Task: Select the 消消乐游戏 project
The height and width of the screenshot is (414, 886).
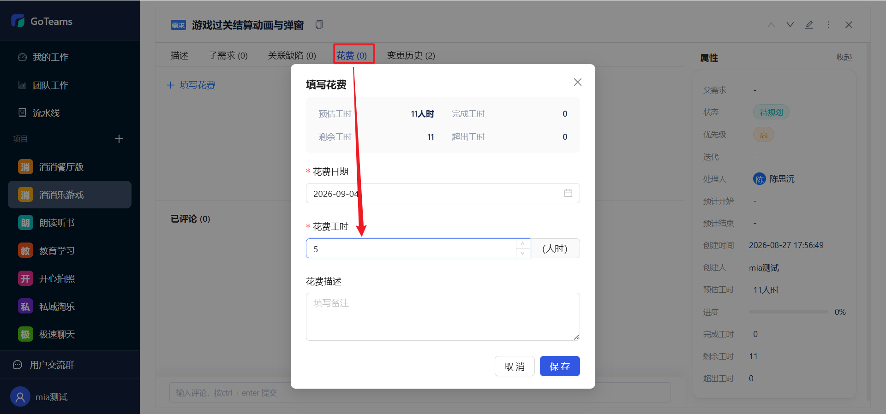Action: click(x=70, y=195)
